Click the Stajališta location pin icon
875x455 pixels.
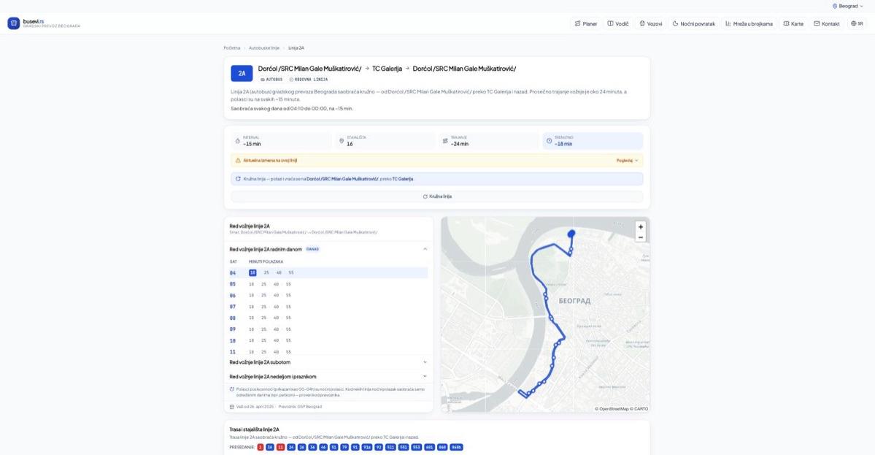(x=342, y=141)
